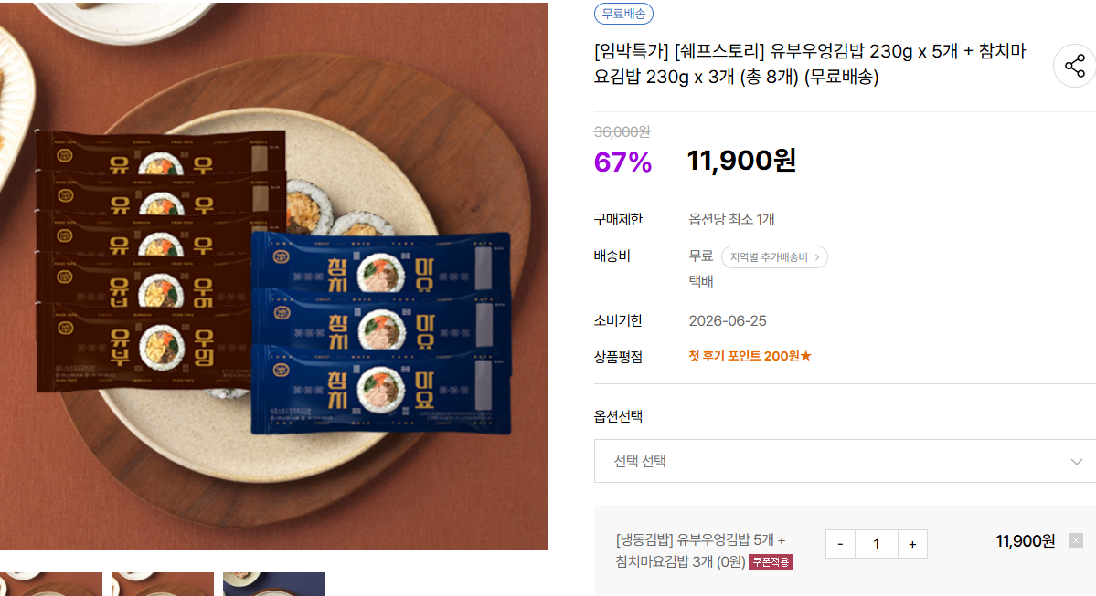Click the 2026-06-25 expiry date
Image resolution: width=1096 pixels, height=596 pixels.
[728, 320]
